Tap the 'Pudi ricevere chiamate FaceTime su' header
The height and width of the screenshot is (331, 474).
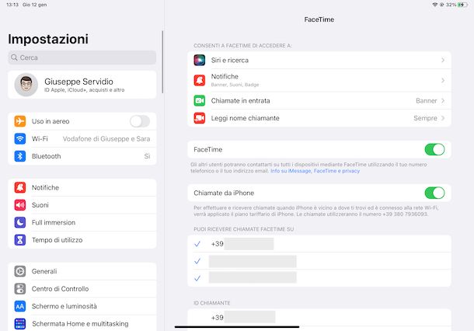(244, 229)
